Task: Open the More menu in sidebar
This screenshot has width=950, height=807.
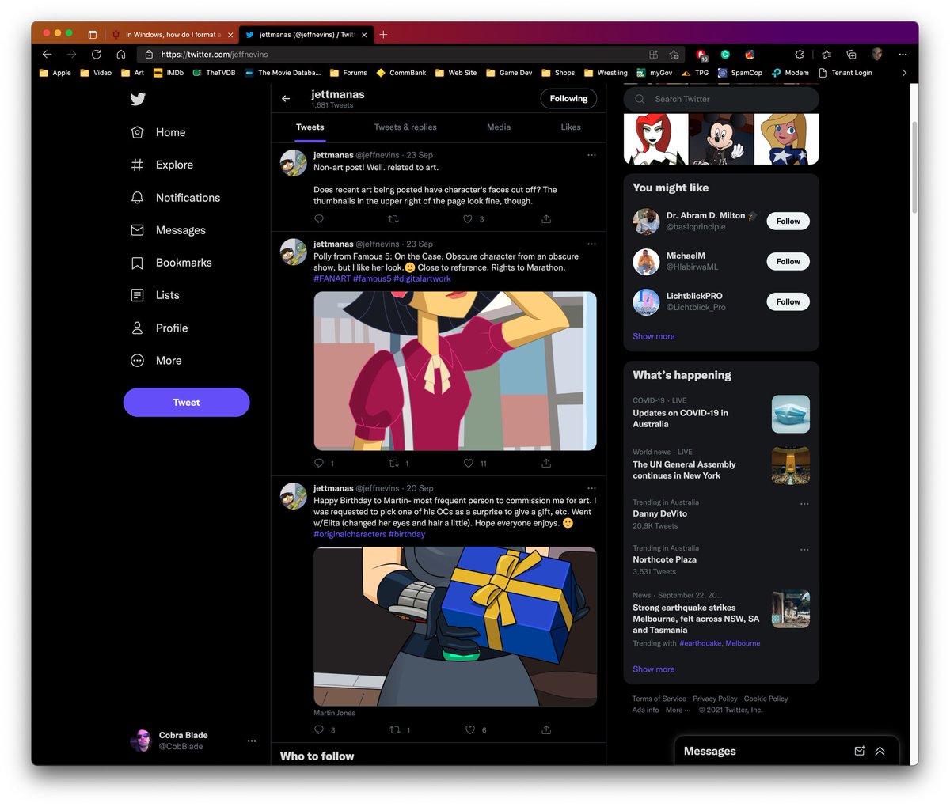Action: 157,360
